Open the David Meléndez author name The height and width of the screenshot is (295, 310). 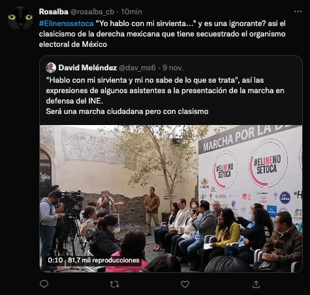pyautogui.click(x=87, y=68)
